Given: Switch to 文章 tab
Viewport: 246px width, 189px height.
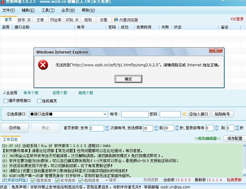Looking at the screenshot, I should (x=40, y=20).
